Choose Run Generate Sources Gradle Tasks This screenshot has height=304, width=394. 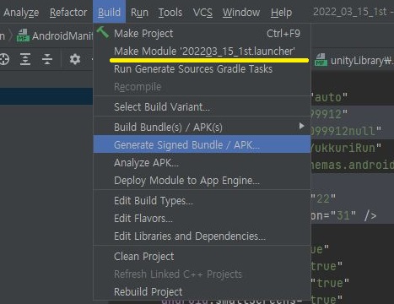tap(202, 69)
